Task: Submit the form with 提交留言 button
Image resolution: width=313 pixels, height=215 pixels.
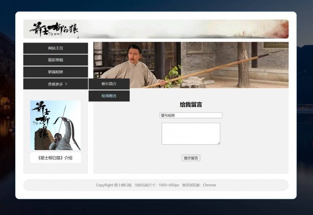Action: pyautogui.click(x=191, y=158)
